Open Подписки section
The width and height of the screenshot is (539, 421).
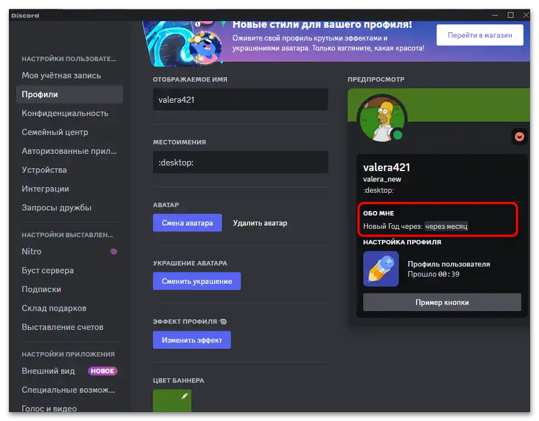[70, 289]
